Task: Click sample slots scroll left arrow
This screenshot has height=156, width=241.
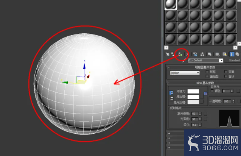Action: pyautogui.click(x=166, y=48)
